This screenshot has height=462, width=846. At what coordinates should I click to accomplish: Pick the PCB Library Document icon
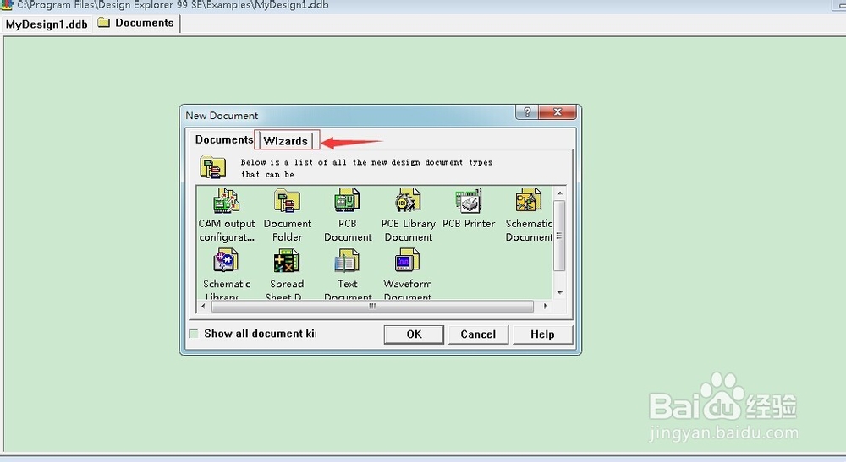pos(408,201)
